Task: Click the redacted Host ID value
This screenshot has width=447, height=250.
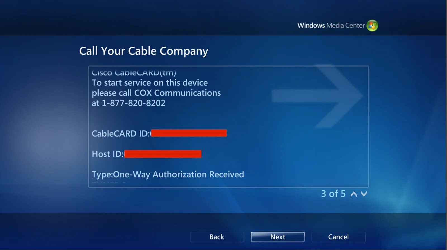Action: [x=163, y=154]
